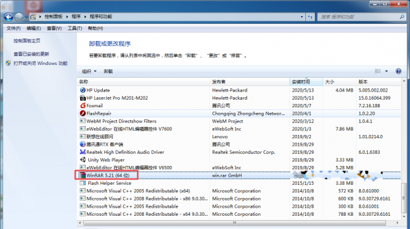Open the 查看(V) menu
This screenshot has height=229, width=410.
(x=54, y=28)
